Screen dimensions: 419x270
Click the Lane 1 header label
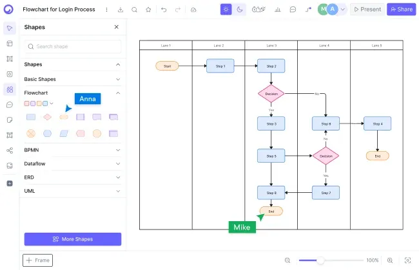point(166,46)
